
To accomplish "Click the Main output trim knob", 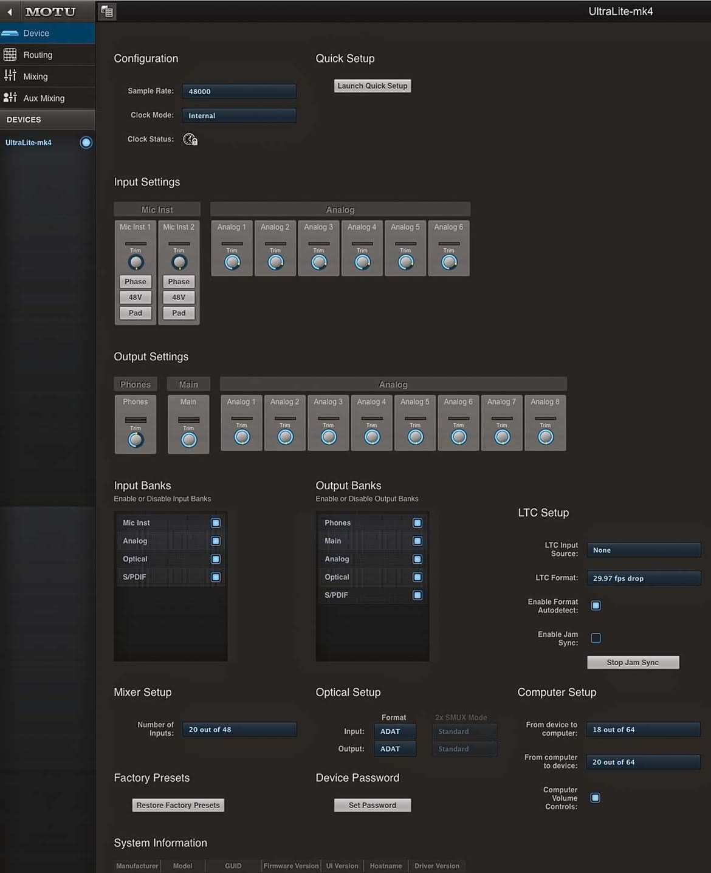I will pos(189,440).
